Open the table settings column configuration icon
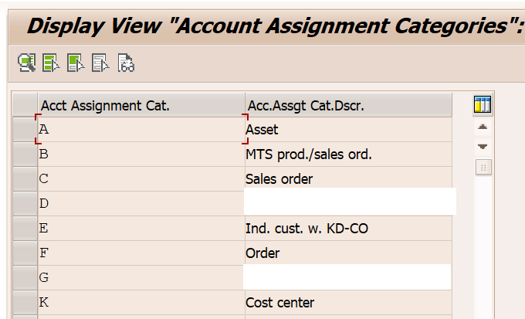The image size is (525, 319). click(483, 105)
